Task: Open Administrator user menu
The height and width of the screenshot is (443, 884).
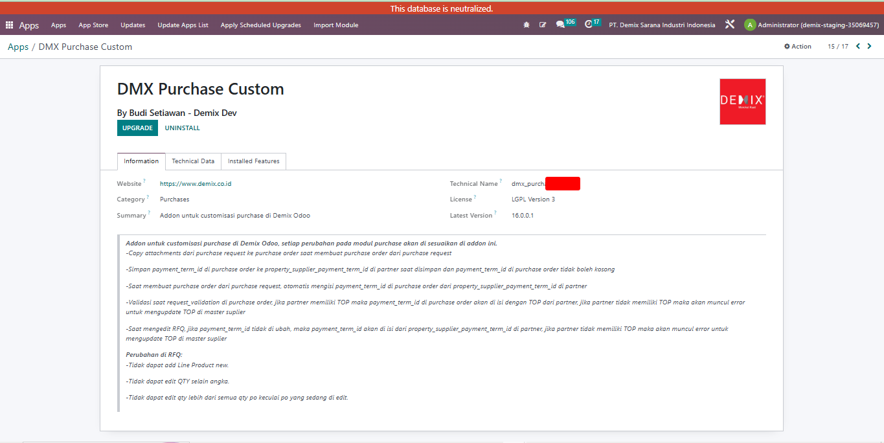Action: tap(812, 25)
